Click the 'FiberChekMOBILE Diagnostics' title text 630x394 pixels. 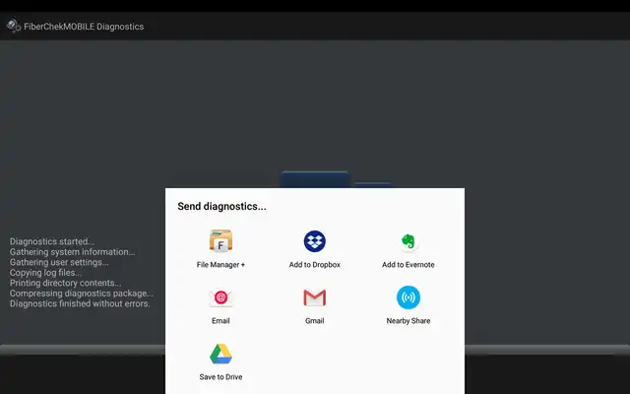pyautogui.click(x=84, y=27)
